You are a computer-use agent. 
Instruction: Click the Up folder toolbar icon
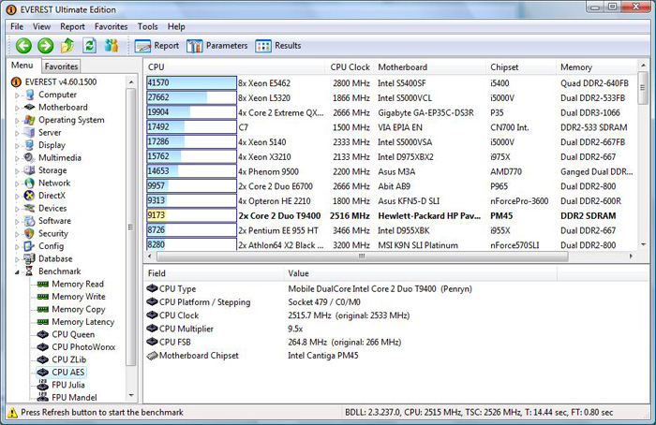67,45
